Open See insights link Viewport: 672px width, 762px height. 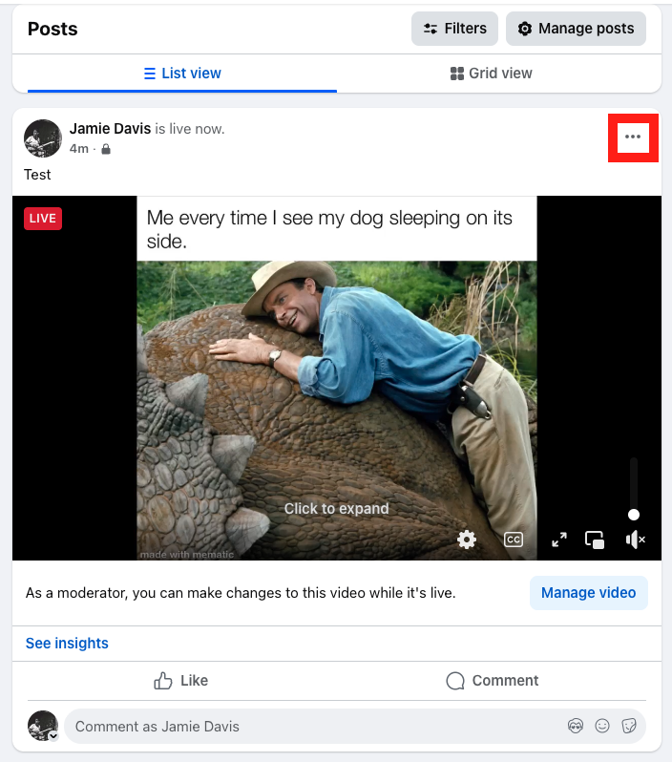pos(67,644)
